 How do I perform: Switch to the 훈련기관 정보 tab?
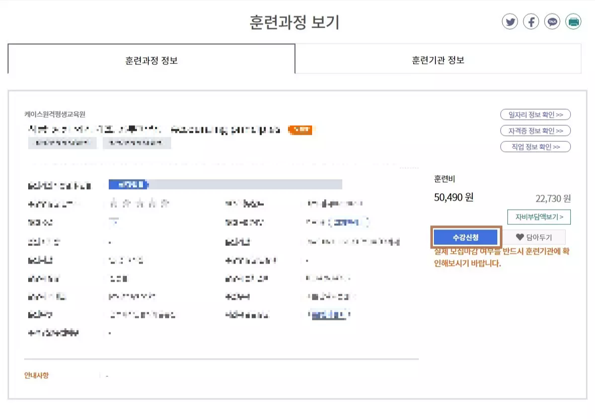click(438, 59)
